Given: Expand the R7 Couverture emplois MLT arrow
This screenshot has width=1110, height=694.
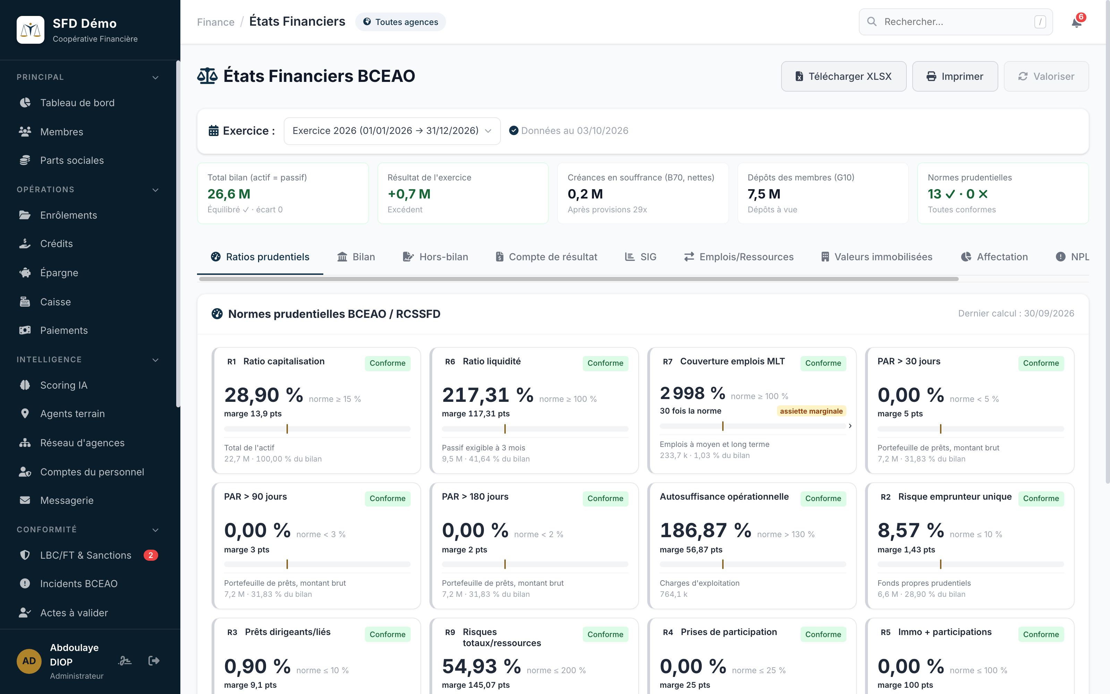Looking at the screenshot, I should 850,426.
